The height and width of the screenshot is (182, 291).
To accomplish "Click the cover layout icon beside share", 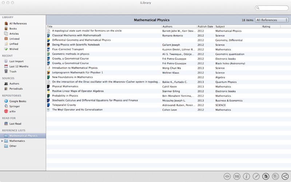I will [x=275, y=176].
